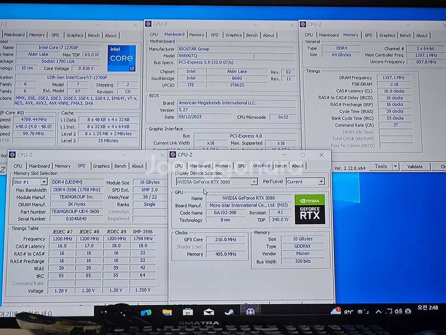The width and height of the screenshot is (446, 335).
Task: Open the Memory tab in the TEAMGROUP SPD window
Action: [x=62, y=166]
